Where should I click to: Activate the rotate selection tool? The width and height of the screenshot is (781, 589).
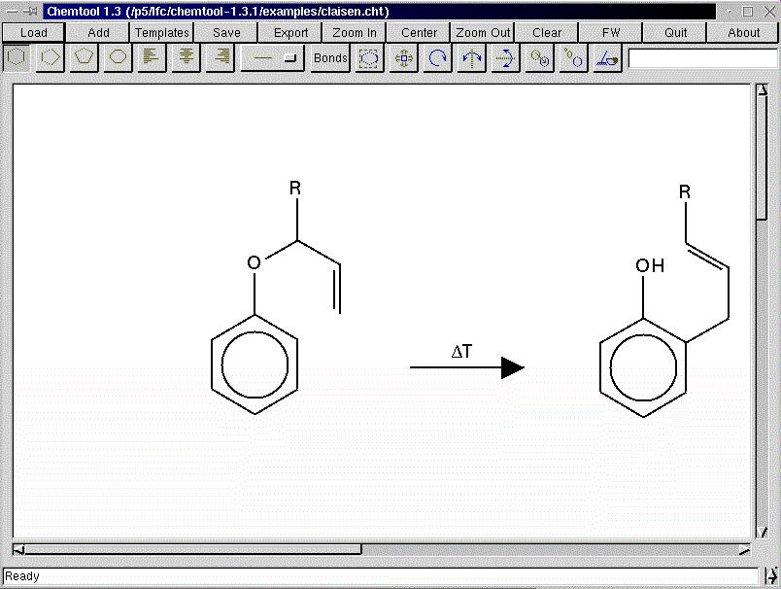438,58
